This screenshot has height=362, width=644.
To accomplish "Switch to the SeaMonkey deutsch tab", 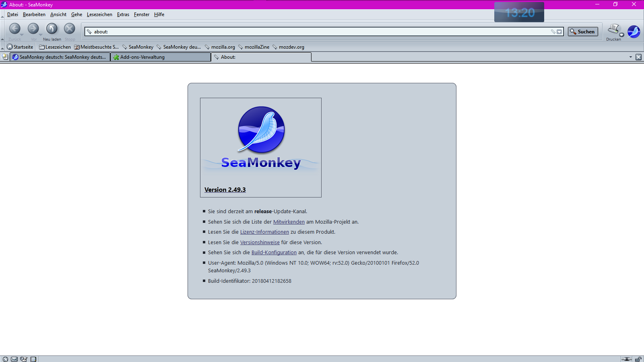I will click(60, 57).
